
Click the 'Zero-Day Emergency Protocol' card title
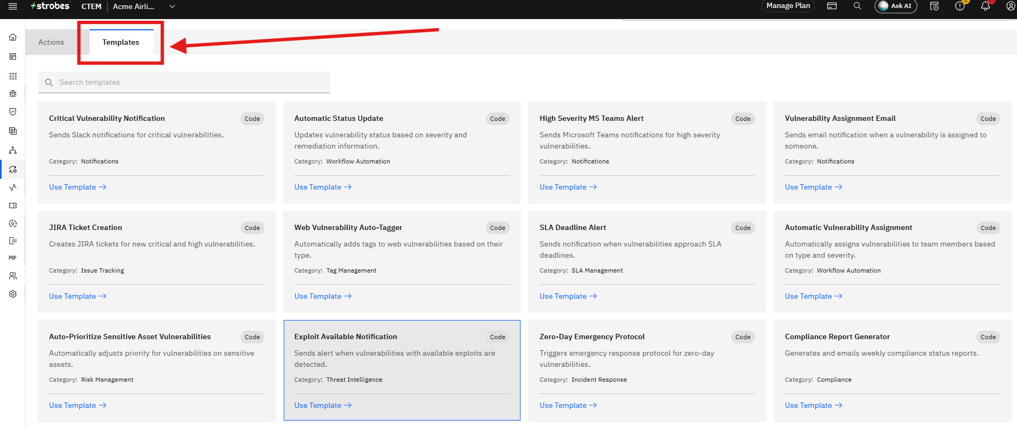(x=592, y=336)
